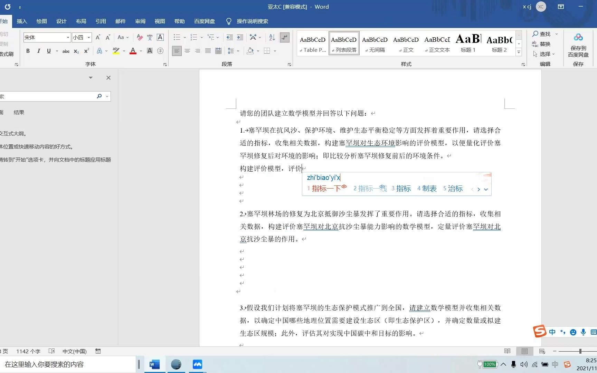This screenshot has width=597, height=373.
Task: Decrease font size with shrink-font icon
Action: 108,37
